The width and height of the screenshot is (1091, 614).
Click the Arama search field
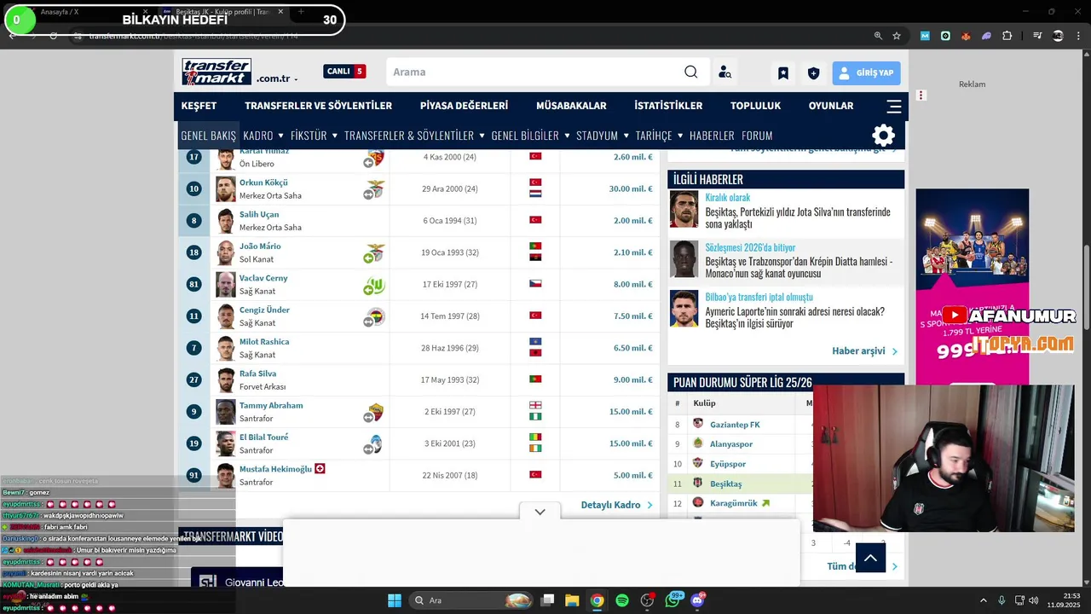(535, 72)
